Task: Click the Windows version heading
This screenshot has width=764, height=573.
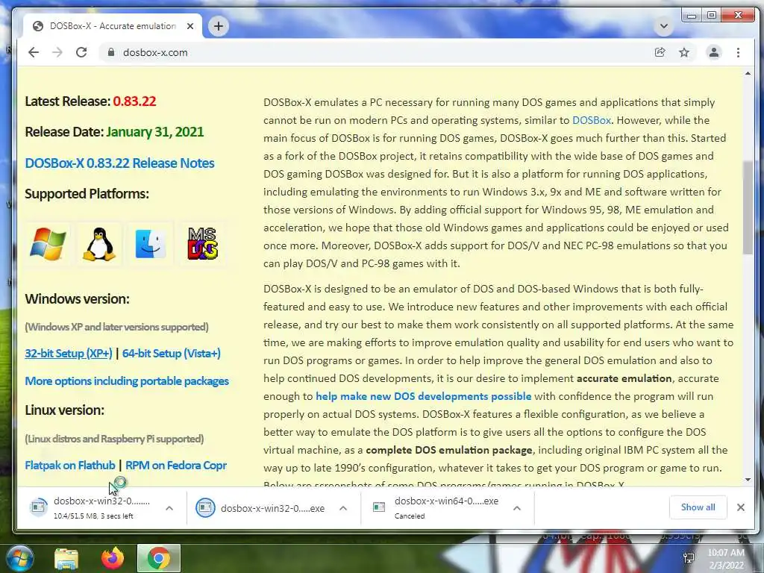Action: pos(77,298)
